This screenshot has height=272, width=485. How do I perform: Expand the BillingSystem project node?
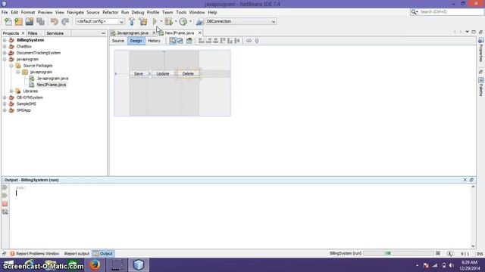coord(5,40)
